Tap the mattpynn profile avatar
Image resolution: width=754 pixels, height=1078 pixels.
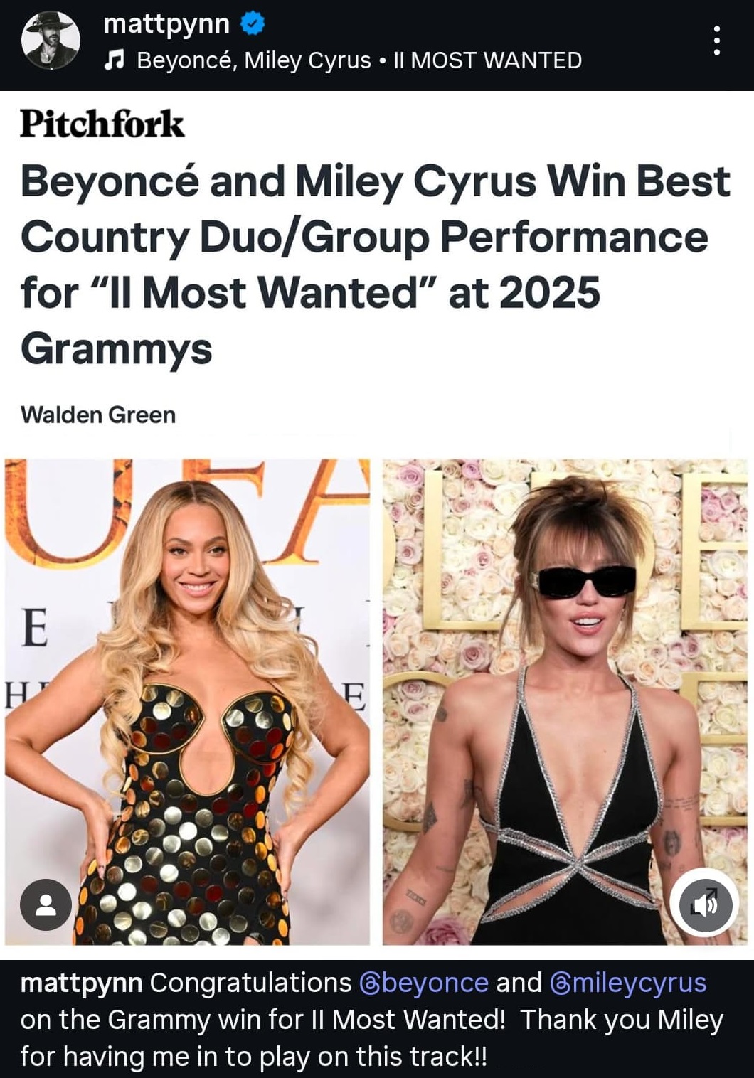coord(51,41)
